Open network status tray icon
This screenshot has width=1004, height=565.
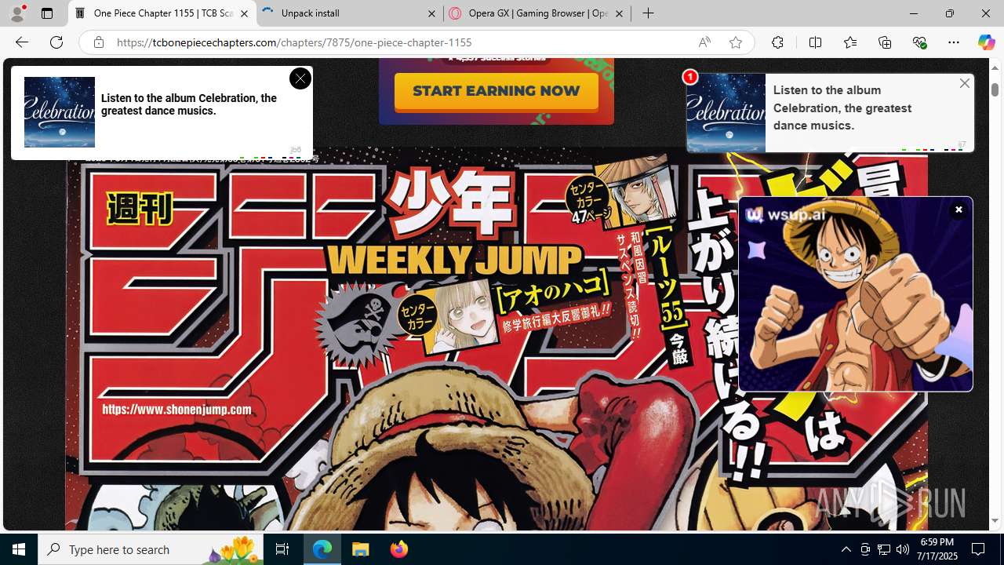click(x=884, y=549)
